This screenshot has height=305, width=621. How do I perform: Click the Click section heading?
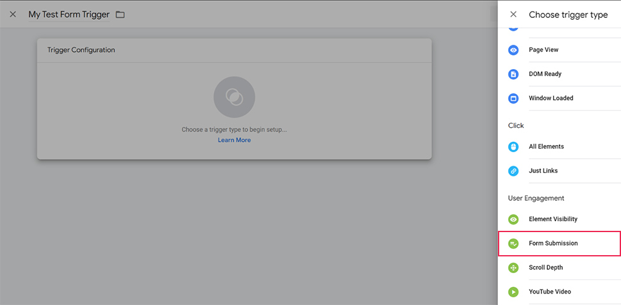(516, 125)
